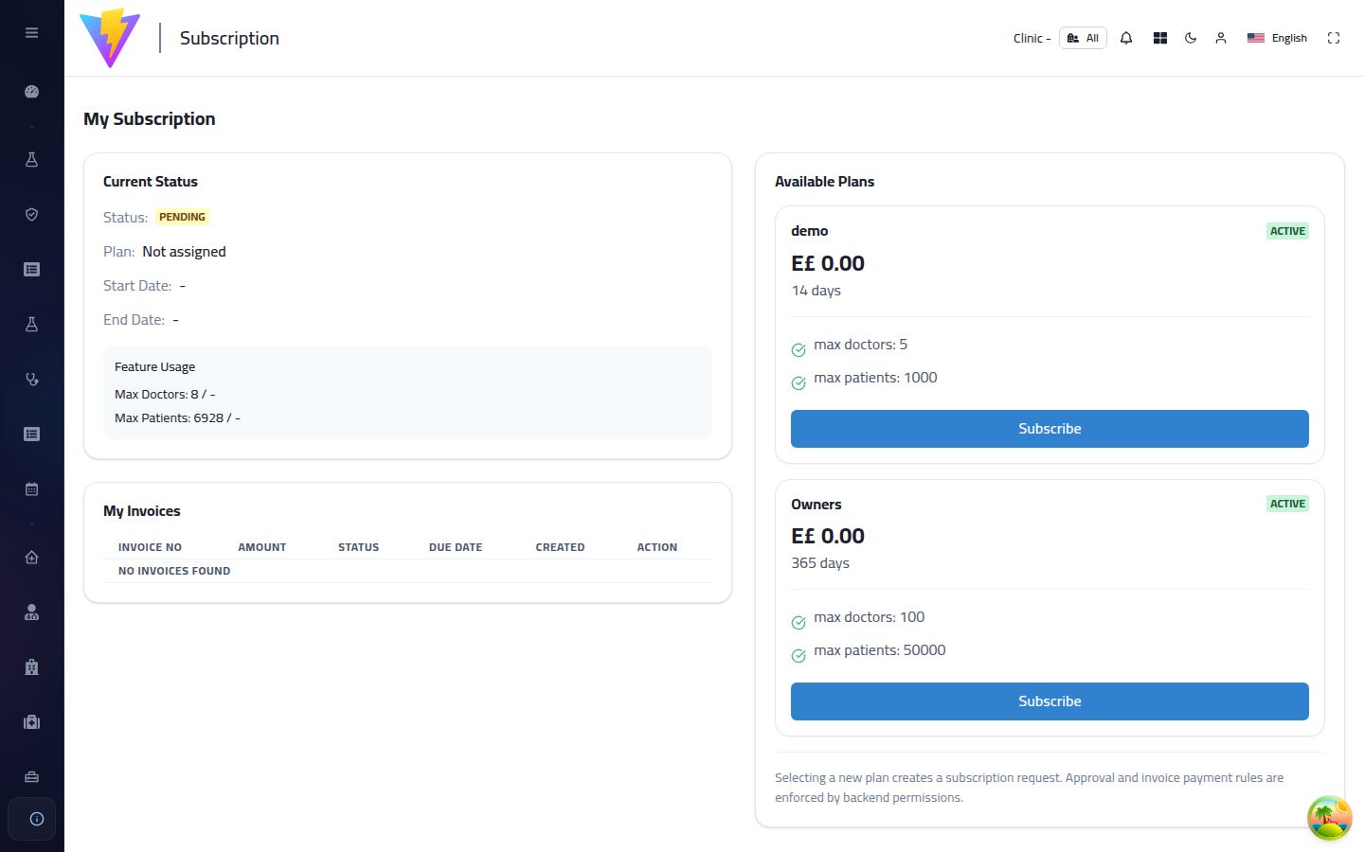Select the list icon below the shield icon
Viewport: 1364px width, 852px height.
tap(31, 270)
